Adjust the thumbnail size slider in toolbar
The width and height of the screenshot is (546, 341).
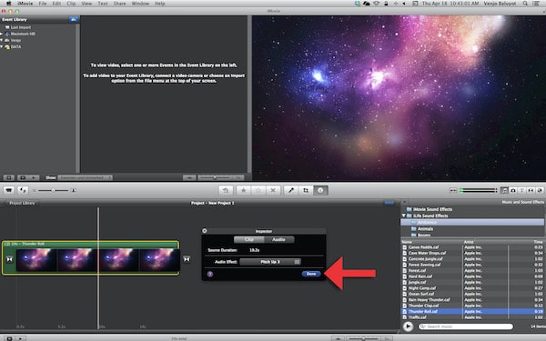click(x=53, y=190)
